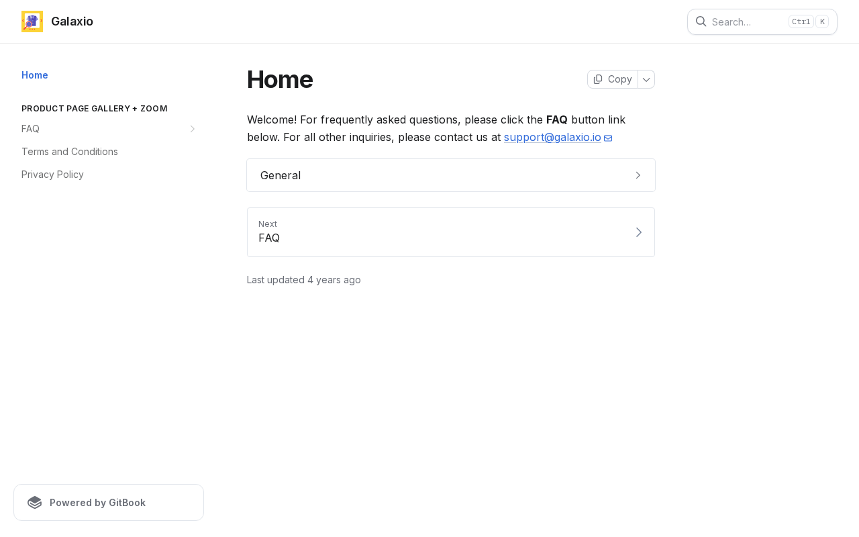This screenshot has height=537, width=859.
Task: Open the Copy options dropdown arrow
Action: (646, 79)
